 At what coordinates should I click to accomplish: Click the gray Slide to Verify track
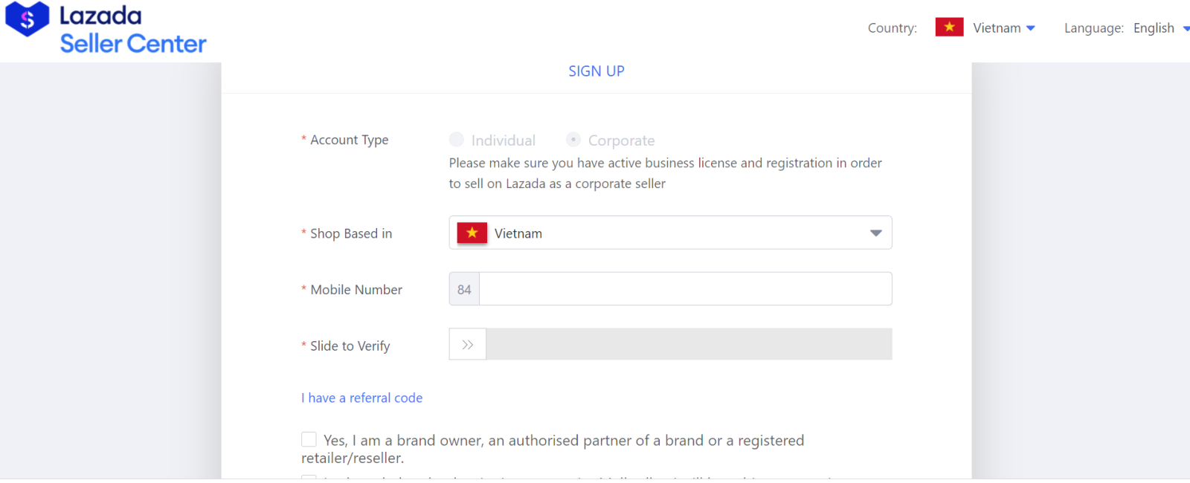point(688,345)
